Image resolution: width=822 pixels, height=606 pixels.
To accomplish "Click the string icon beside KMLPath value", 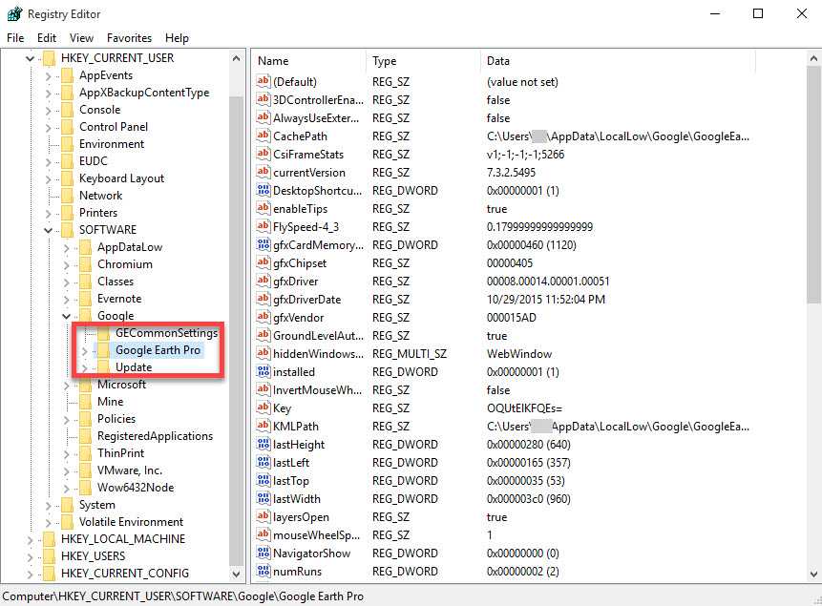I will (x=264, y=427).
